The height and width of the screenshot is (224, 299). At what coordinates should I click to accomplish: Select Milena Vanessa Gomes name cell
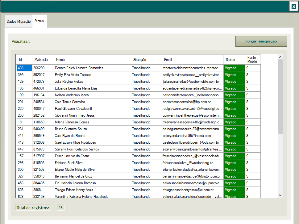[x=92, y=122]
